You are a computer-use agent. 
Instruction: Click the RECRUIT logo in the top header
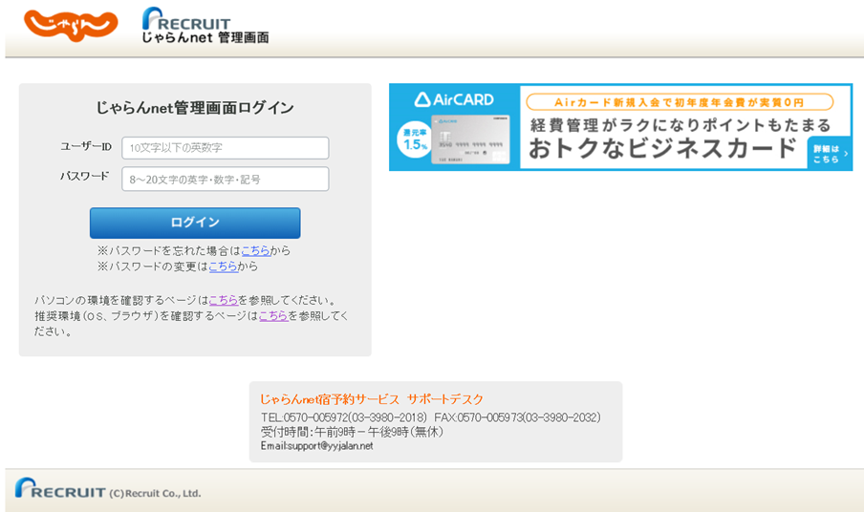click(x=186, y=18)
